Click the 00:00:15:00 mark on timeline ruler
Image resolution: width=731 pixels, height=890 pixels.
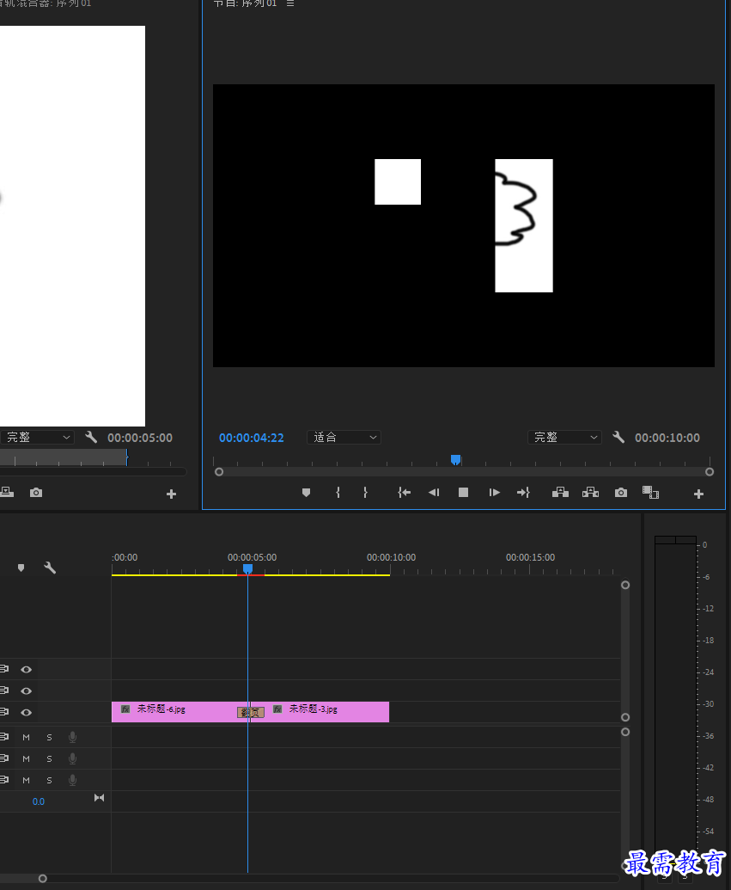tap(530, 558)
